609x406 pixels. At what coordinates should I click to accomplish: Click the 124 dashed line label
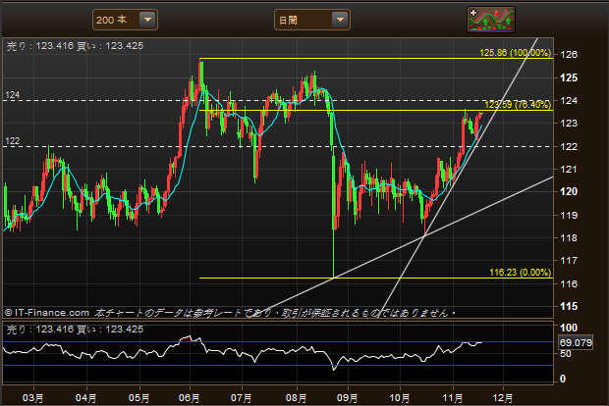pos(13,95)
